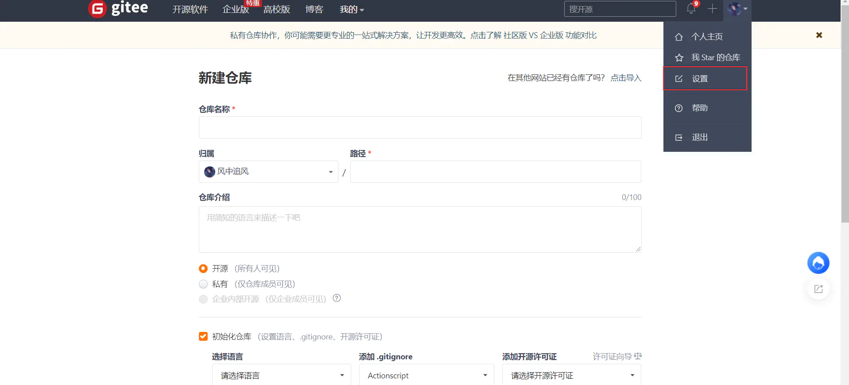Open the 开源软件 navigation tab
The image size is (849, 385).
click(190, 9)
